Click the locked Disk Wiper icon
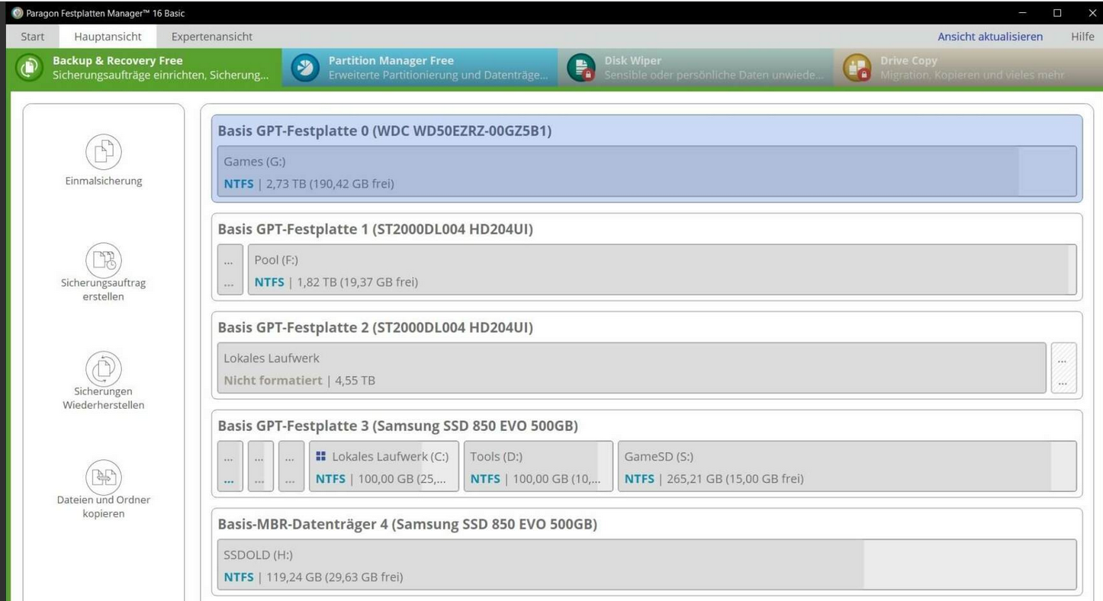Image resolution: width=1103 pixels, height=601 pixels. pos(581,67)
